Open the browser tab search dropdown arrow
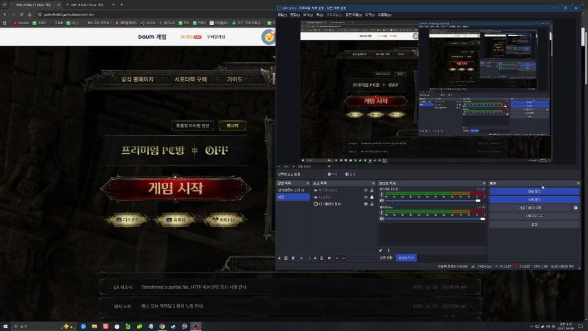This screenshot has height=331, width=588. coord(6,4)
